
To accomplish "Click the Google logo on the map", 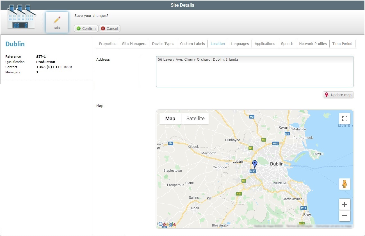I will 167,224.
